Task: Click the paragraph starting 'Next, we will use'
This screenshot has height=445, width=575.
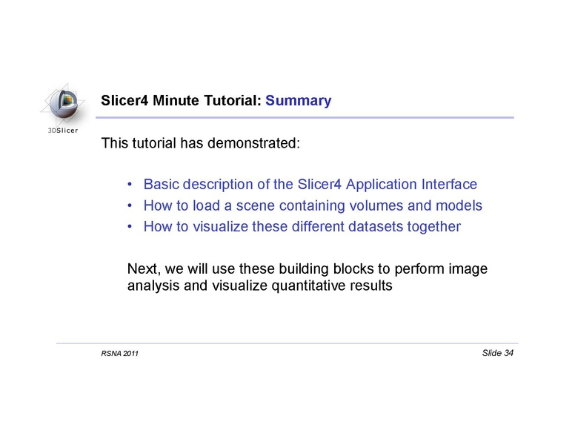Action: [308, 277]
